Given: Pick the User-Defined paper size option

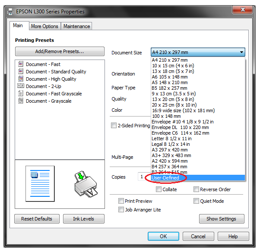Looking at the screenshot, I should [x=198, y=178].
